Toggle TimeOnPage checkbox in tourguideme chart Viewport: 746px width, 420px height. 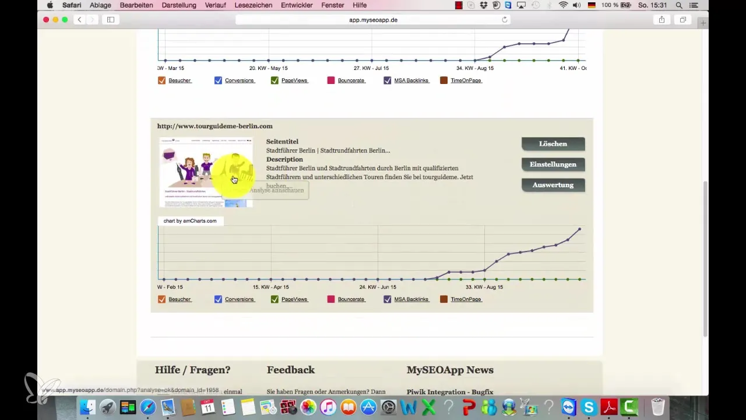click(x=444, y=299)
